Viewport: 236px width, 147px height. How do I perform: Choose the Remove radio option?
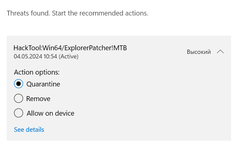point(19,98)
